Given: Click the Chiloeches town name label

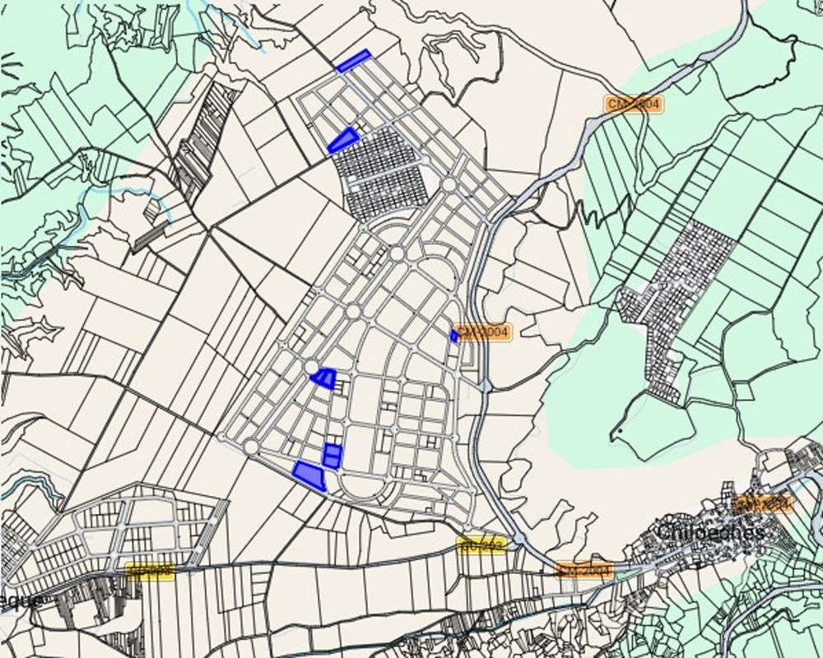Looking at the screenshot, I should [710, 532].
